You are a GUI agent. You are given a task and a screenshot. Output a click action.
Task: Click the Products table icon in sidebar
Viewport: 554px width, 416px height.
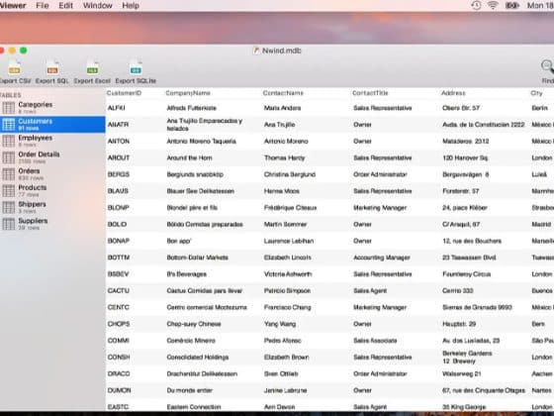(x=9, y=190)
